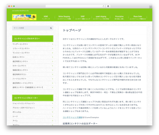Click the 近視用コンタクトの注文データー heading

[x=80, y=124]
